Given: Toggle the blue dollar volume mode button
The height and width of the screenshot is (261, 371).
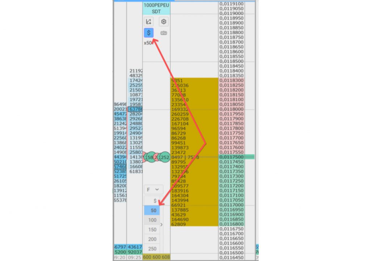Looking at the screenshot, I should (x=149, y=33).
